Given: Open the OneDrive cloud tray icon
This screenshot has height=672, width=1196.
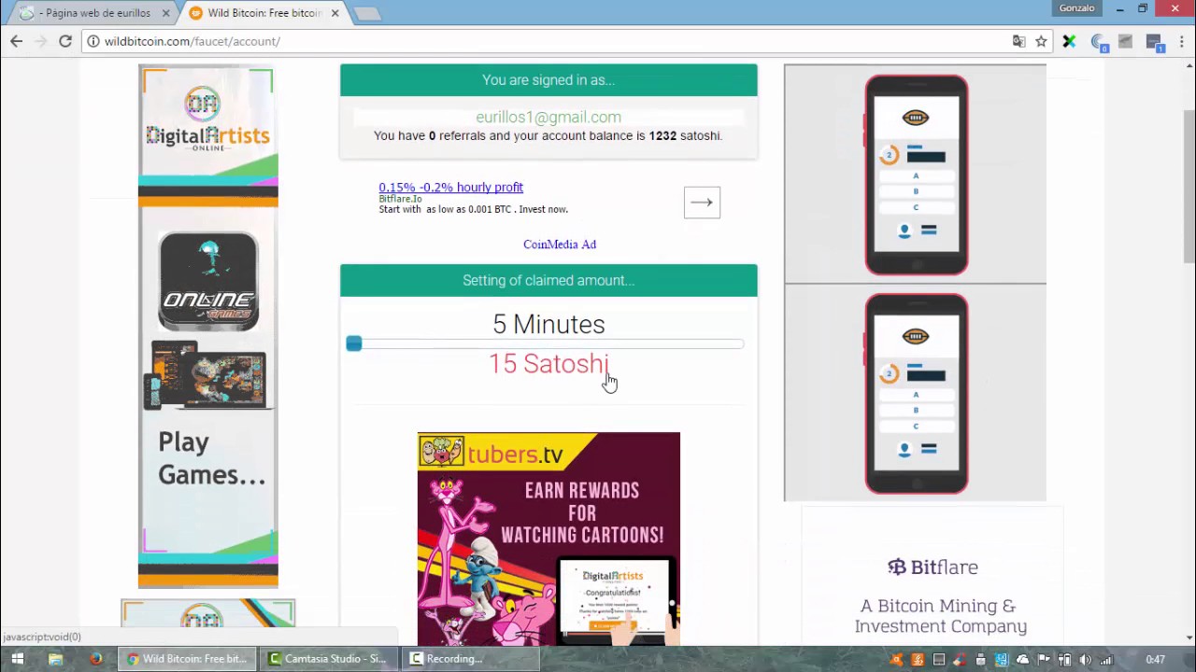Looking at the screenshot, I should coord(1022,659).
